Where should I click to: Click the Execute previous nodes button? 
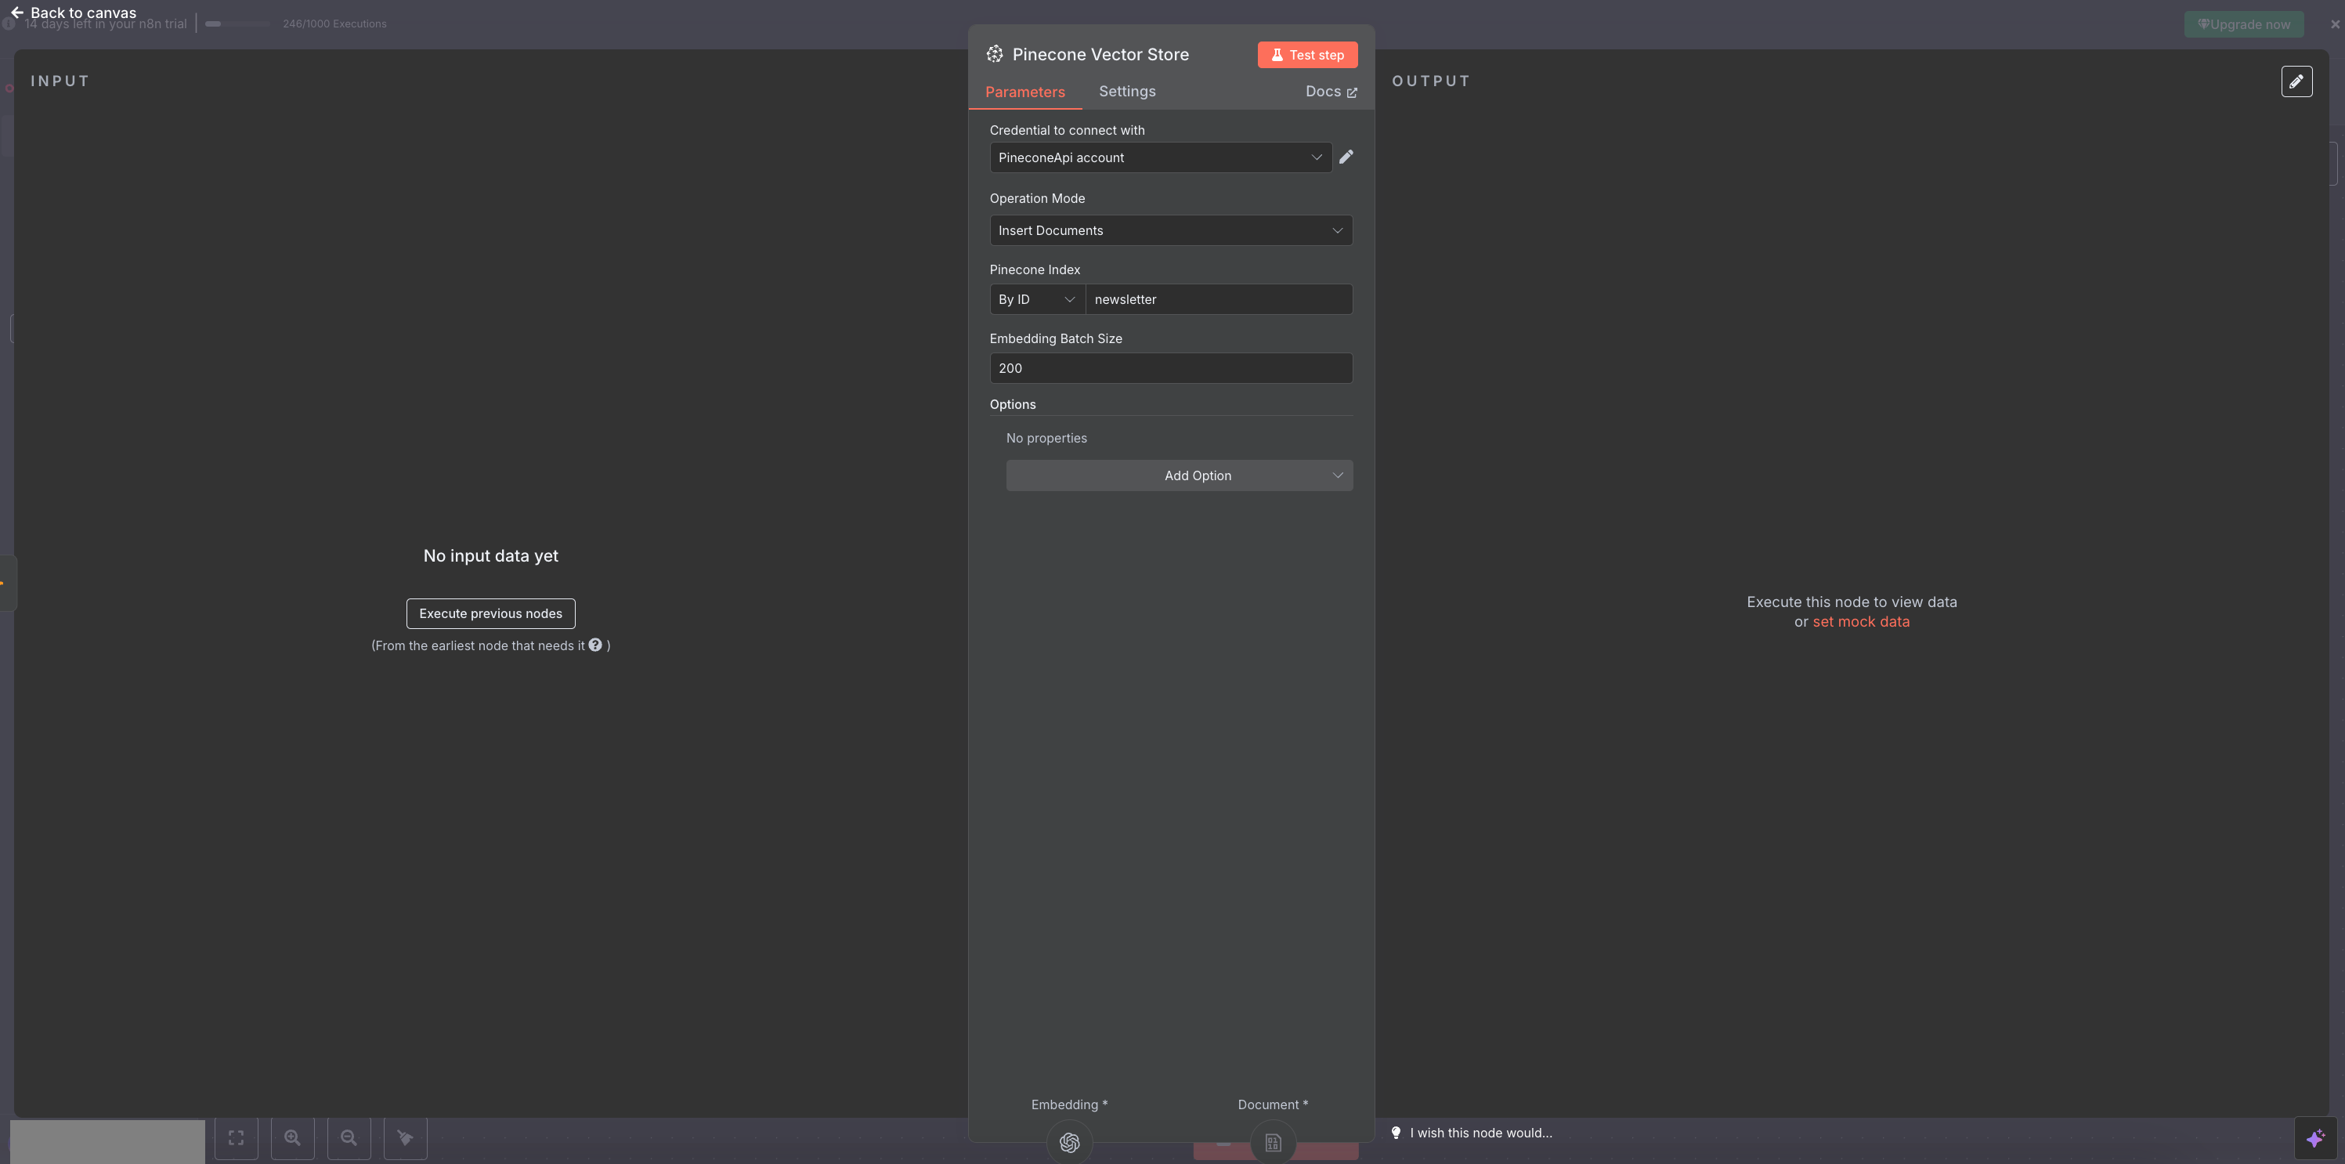pyautogui.click(x=490, y=613)
